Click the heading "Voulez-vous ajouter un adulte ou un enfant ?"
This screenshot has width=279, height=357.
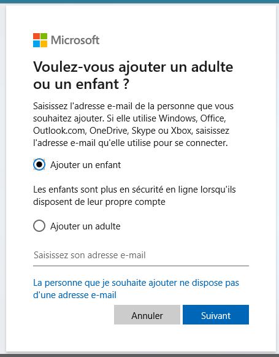[x=133, y=75]
